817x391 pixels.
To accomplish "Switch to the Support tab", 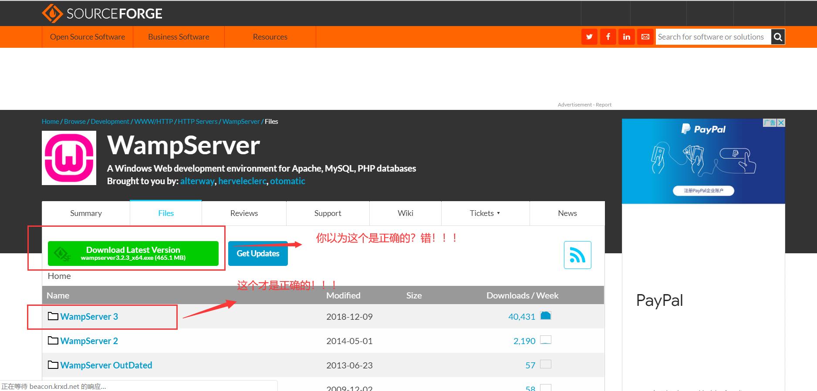I will [x=328, y=213].
